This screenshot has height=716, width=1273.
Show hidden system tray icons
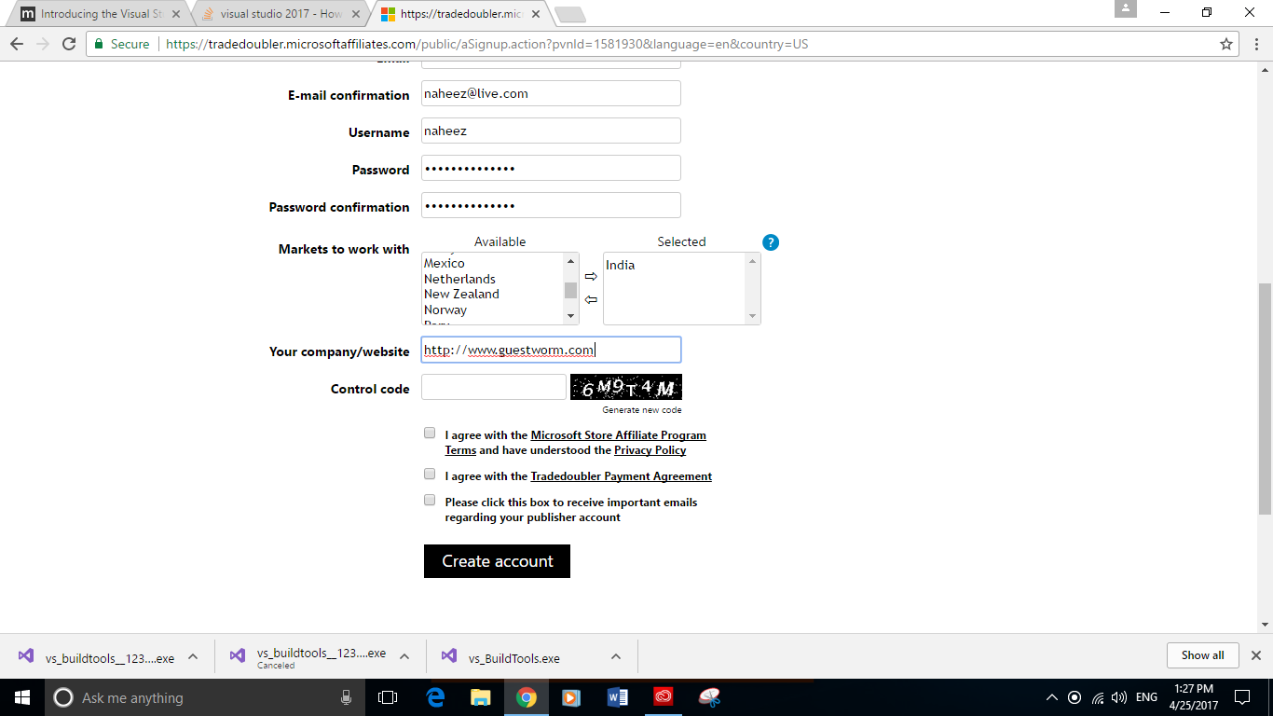click(x=1052, y=697)
